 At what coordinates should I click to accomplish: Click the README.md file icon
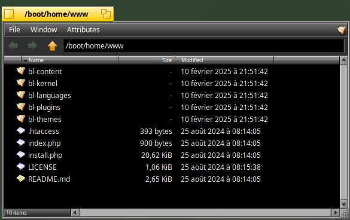[21, 179]
